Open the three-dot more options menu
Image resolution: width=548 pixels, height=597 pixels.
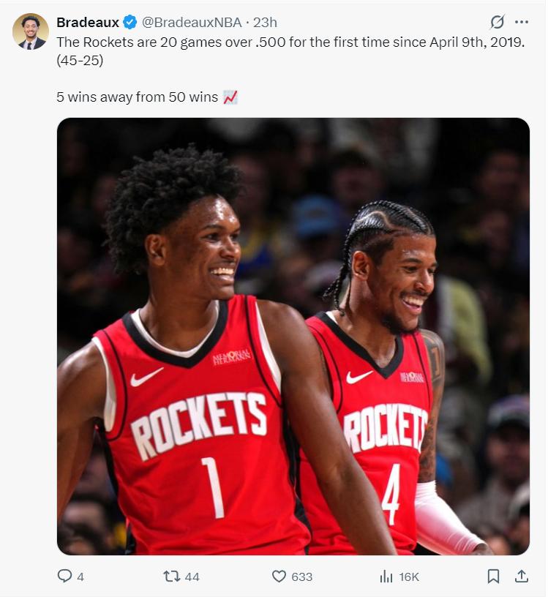(522, 22)
